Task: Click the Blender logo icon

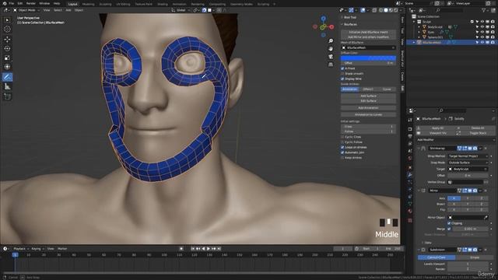Action: 5,3
